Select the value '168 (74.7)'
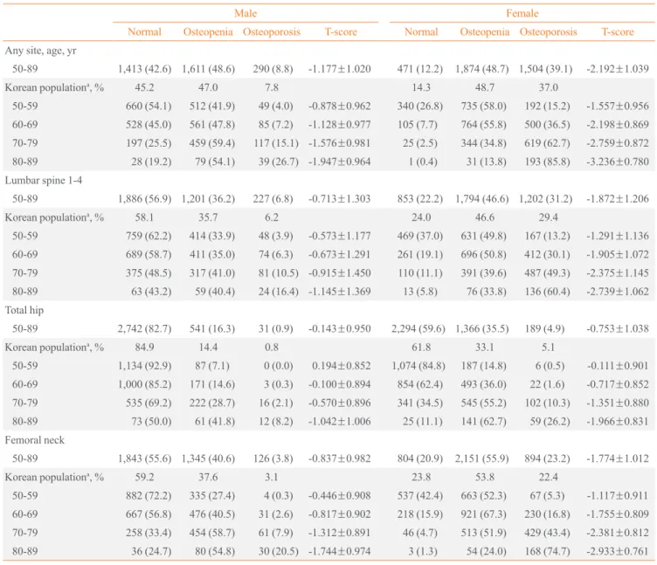The height and width of the screenshot is (565, 657). (x=547, y=552)
